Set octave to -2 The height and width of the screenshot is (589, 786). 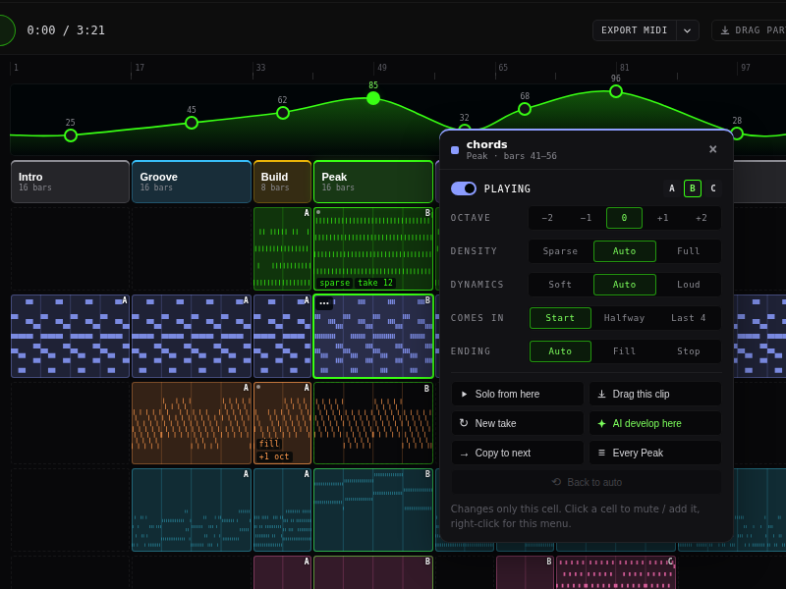pos(547,218)
